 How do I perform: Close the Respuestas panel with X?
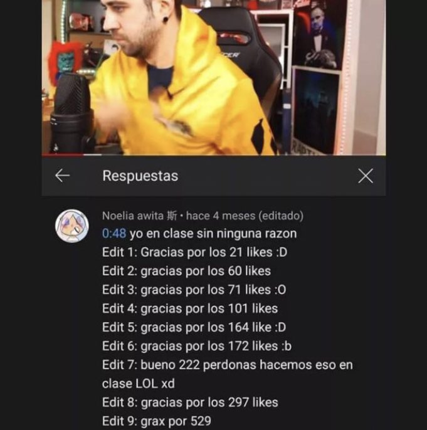pyautogui.click(x=366, y=176)
